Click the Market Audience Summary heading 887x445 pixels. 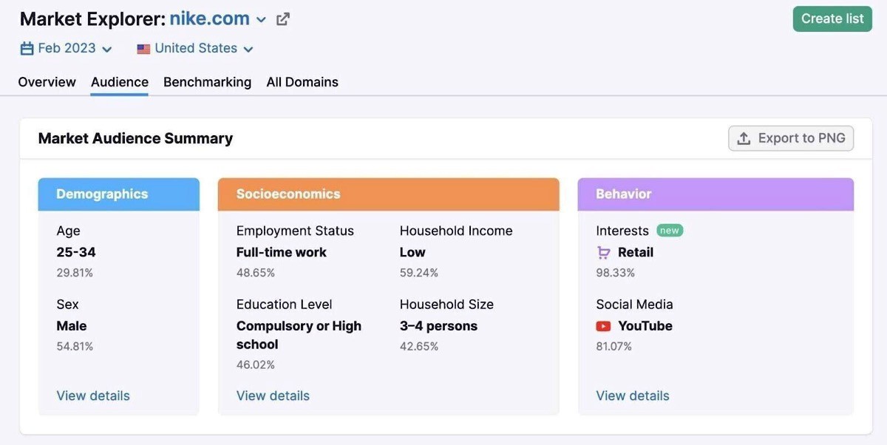[135, 138]
